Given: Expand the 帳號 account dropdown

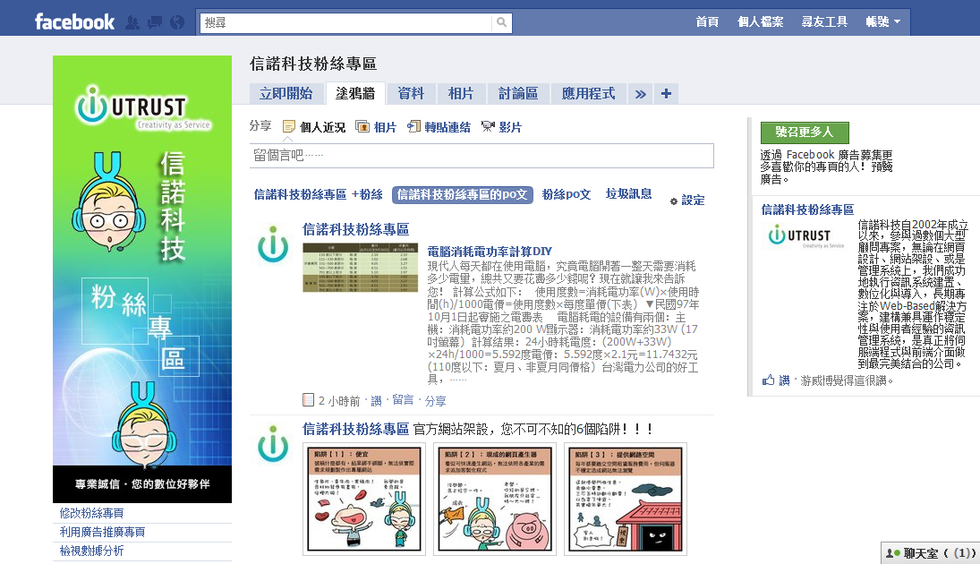Looking at the screenshot, I should (882, 21).
